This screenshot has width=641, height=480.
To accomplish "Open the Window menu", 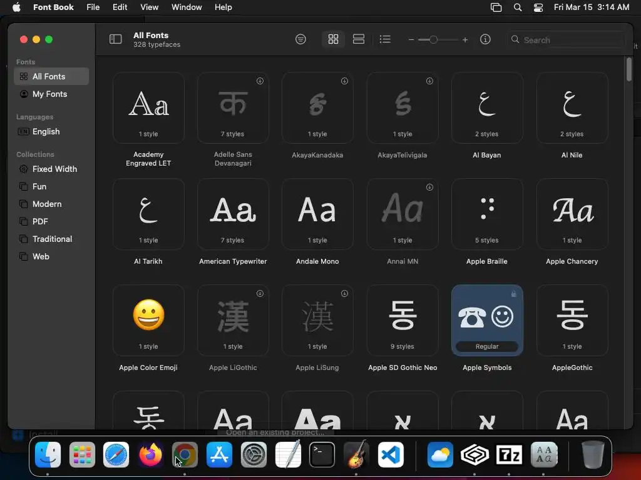I will click(187, 7).
